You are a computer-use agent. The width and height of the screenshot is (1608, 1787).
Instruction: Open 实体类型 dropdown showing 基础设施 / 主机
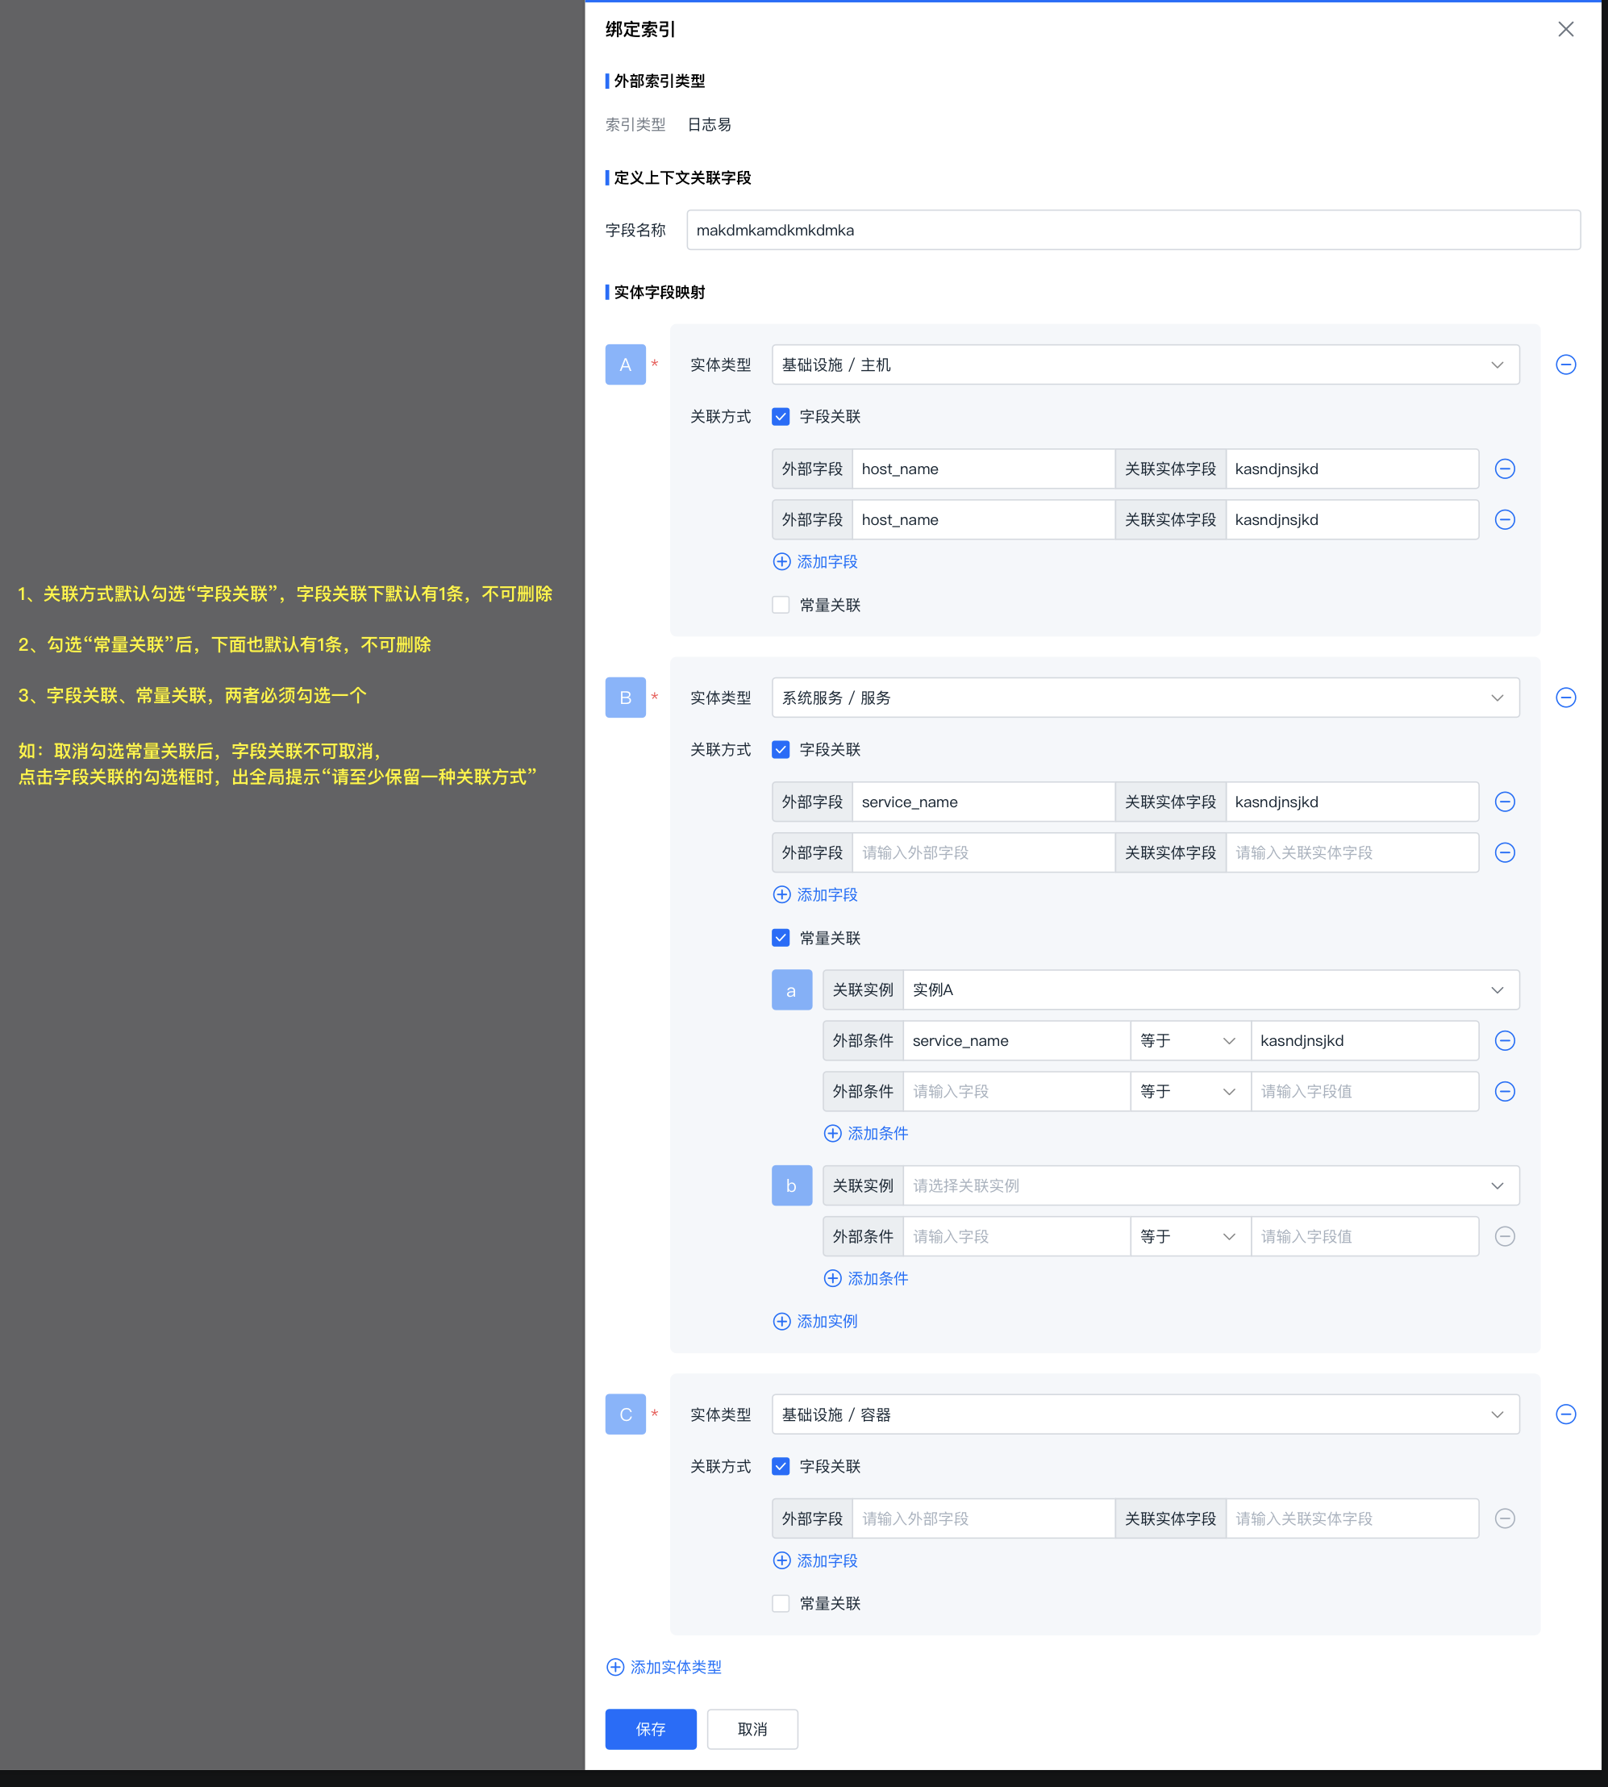click(x=1144, y=364)
